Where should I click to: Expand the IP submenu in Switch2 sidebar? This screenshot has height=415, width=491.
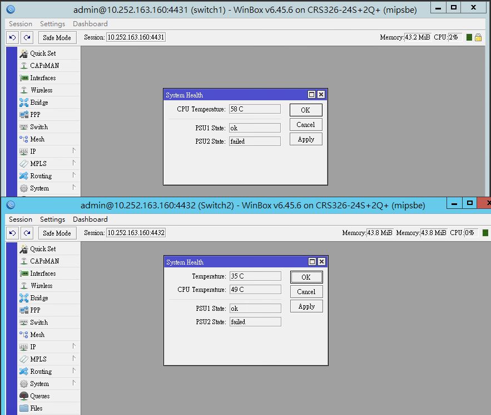[49, 346]
